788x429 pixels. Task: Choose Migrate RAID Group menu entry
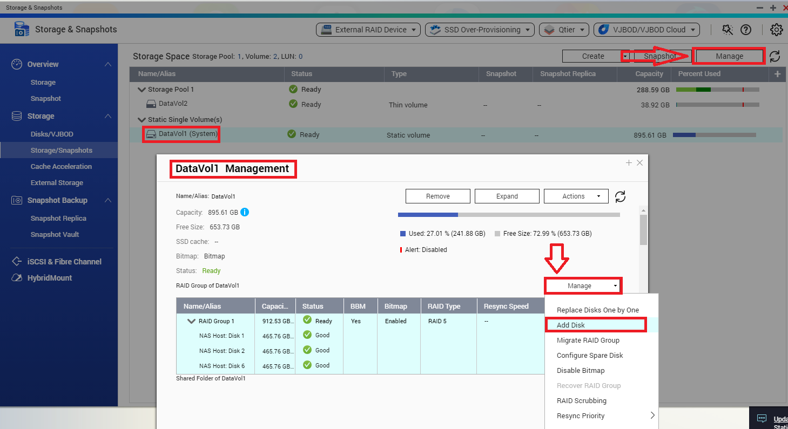[x=588, y=340]
